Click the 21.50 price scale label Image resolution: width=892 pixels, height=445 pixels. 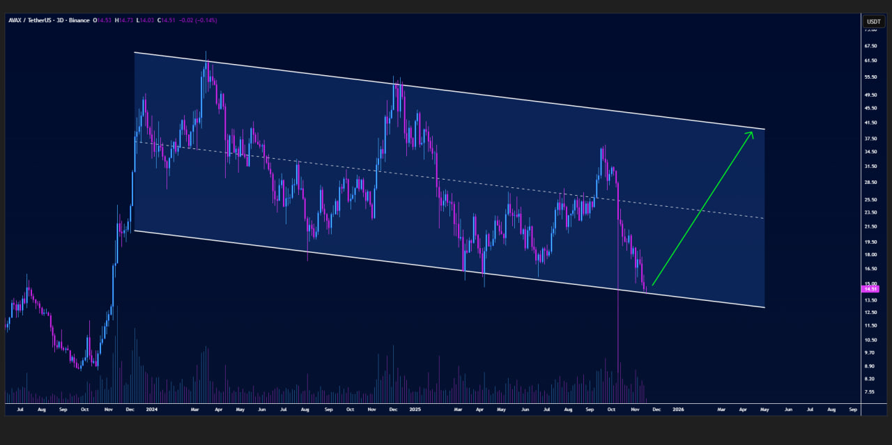coord(870,226)
